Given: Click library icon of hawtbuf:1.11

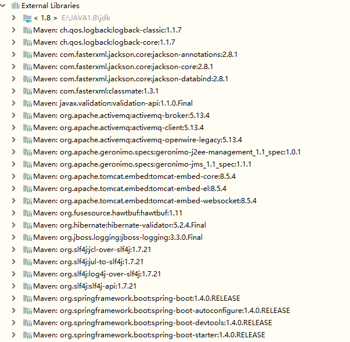Looking at the screenshot, I should tap(27, 213).
